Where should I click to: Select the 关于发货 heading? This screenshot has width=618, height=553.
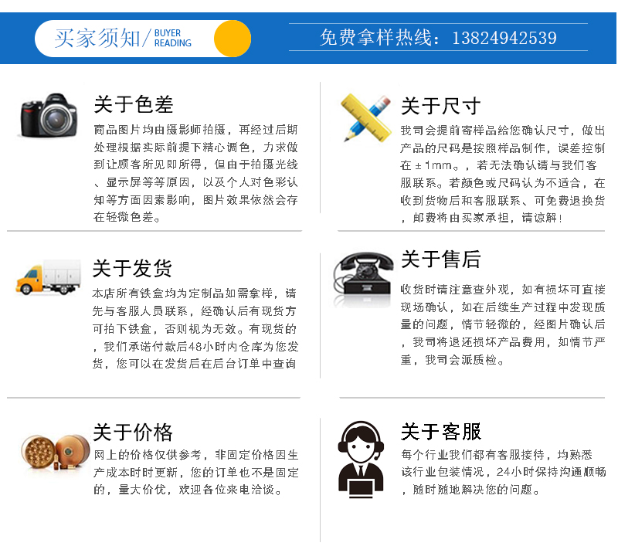click(x=132, y=269)
